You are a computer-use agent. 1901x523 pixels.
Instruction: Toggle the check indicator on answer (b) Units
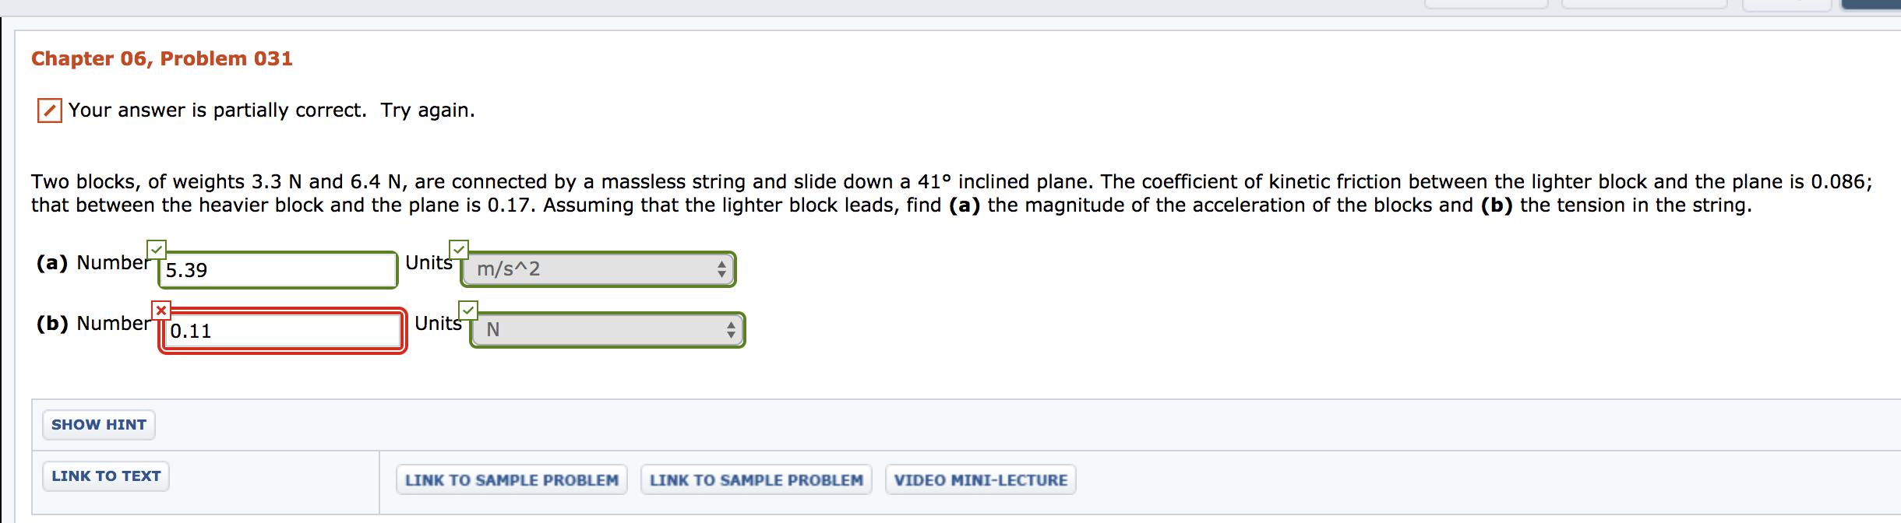click(467, 310)
